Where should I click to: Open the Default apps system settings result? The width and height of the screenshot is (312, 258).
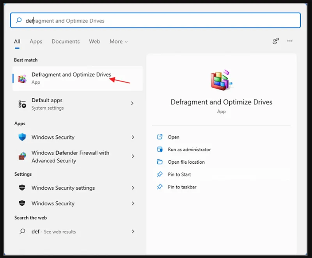click(x=78, y=104)
